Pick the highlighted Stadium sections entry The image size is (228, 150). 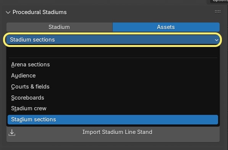click(x=113, y=119)
